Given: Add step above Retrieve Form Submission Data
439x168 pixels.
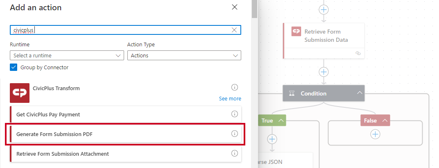Looking at the screenshot, I should pos(324,9).
